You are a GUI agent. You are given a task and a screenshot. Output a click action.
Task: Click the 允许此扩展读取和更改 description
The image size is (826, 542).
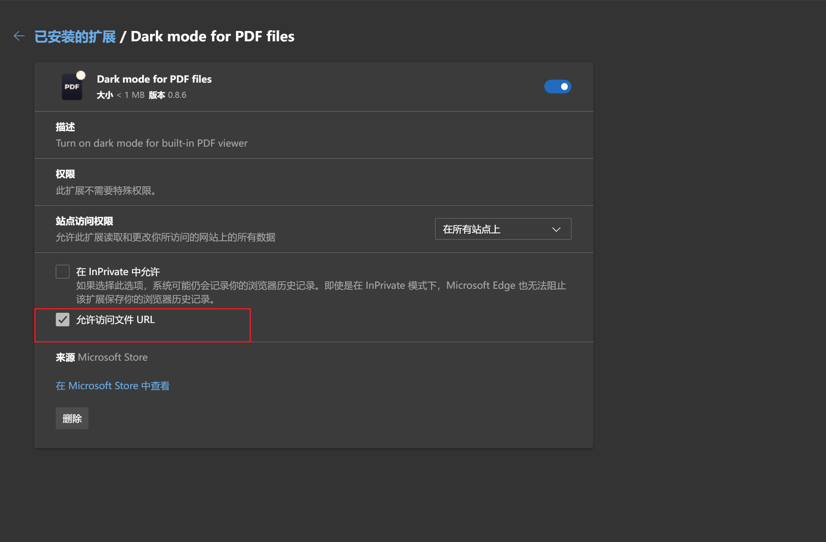tap(165, 237)
